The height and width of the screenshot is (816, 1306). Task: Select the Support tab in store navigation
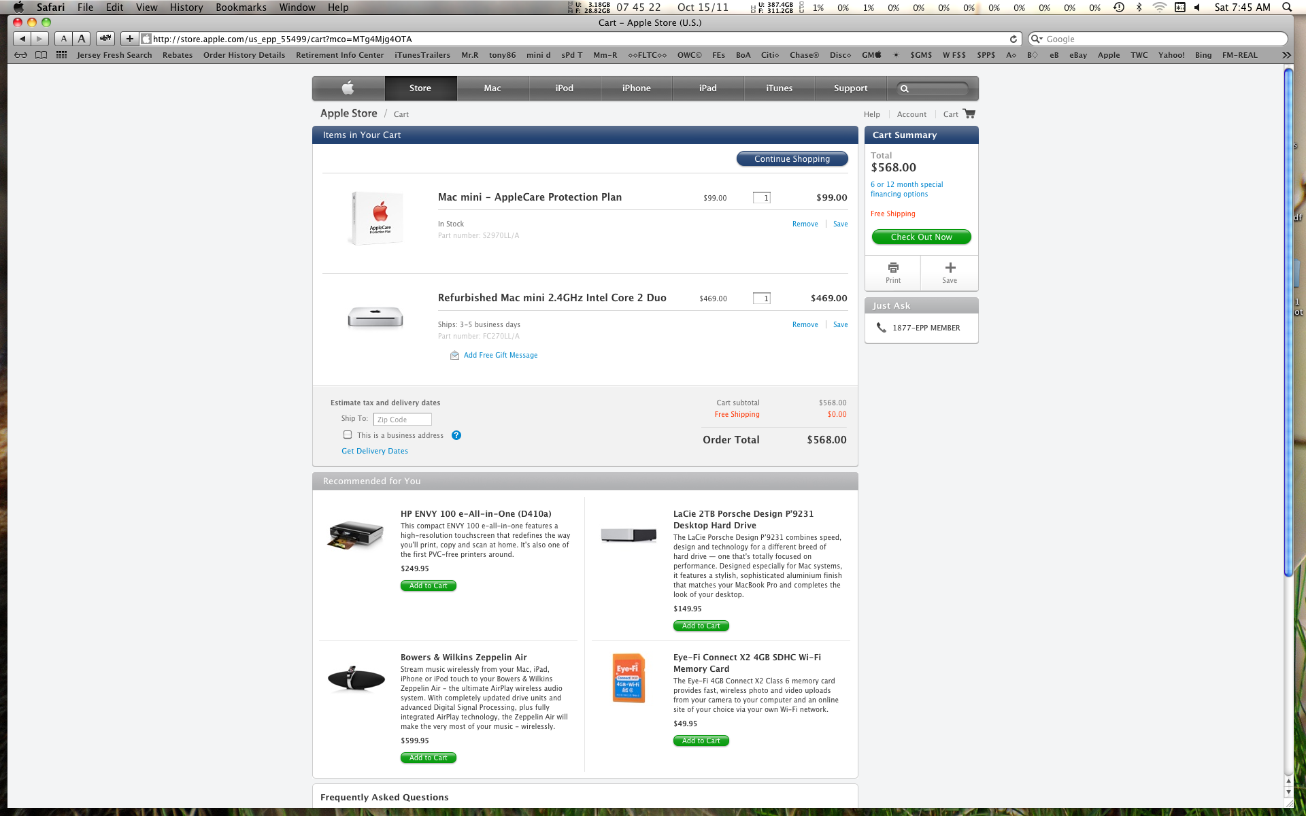click(x=850, y=88)
